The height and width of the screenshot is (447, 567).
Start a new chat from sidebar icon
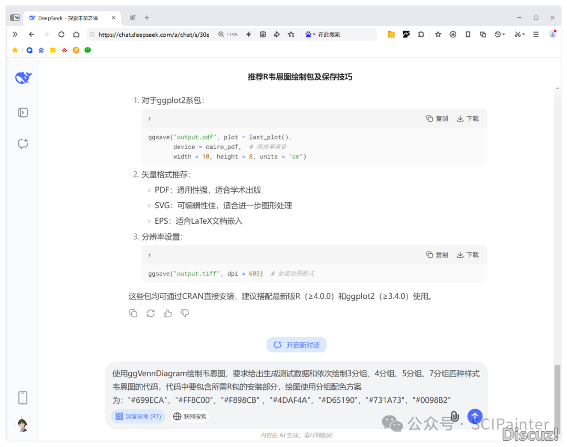tap(23, 143)
